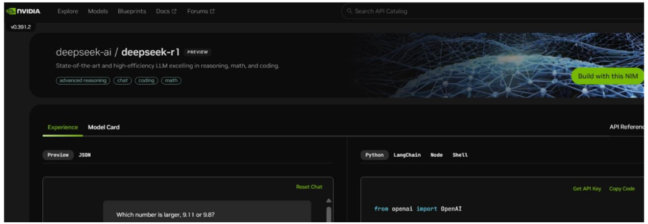Switch to the Model Card tab
The image size is (648, 224).
click(x=104, y=127)
